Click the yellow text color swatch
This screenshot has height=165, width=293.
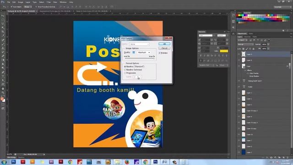coord(224,51)
